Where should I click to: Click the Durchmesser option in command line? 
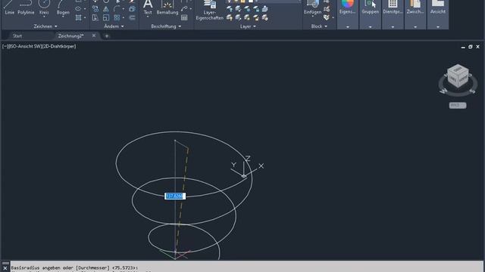coord(92,268)
